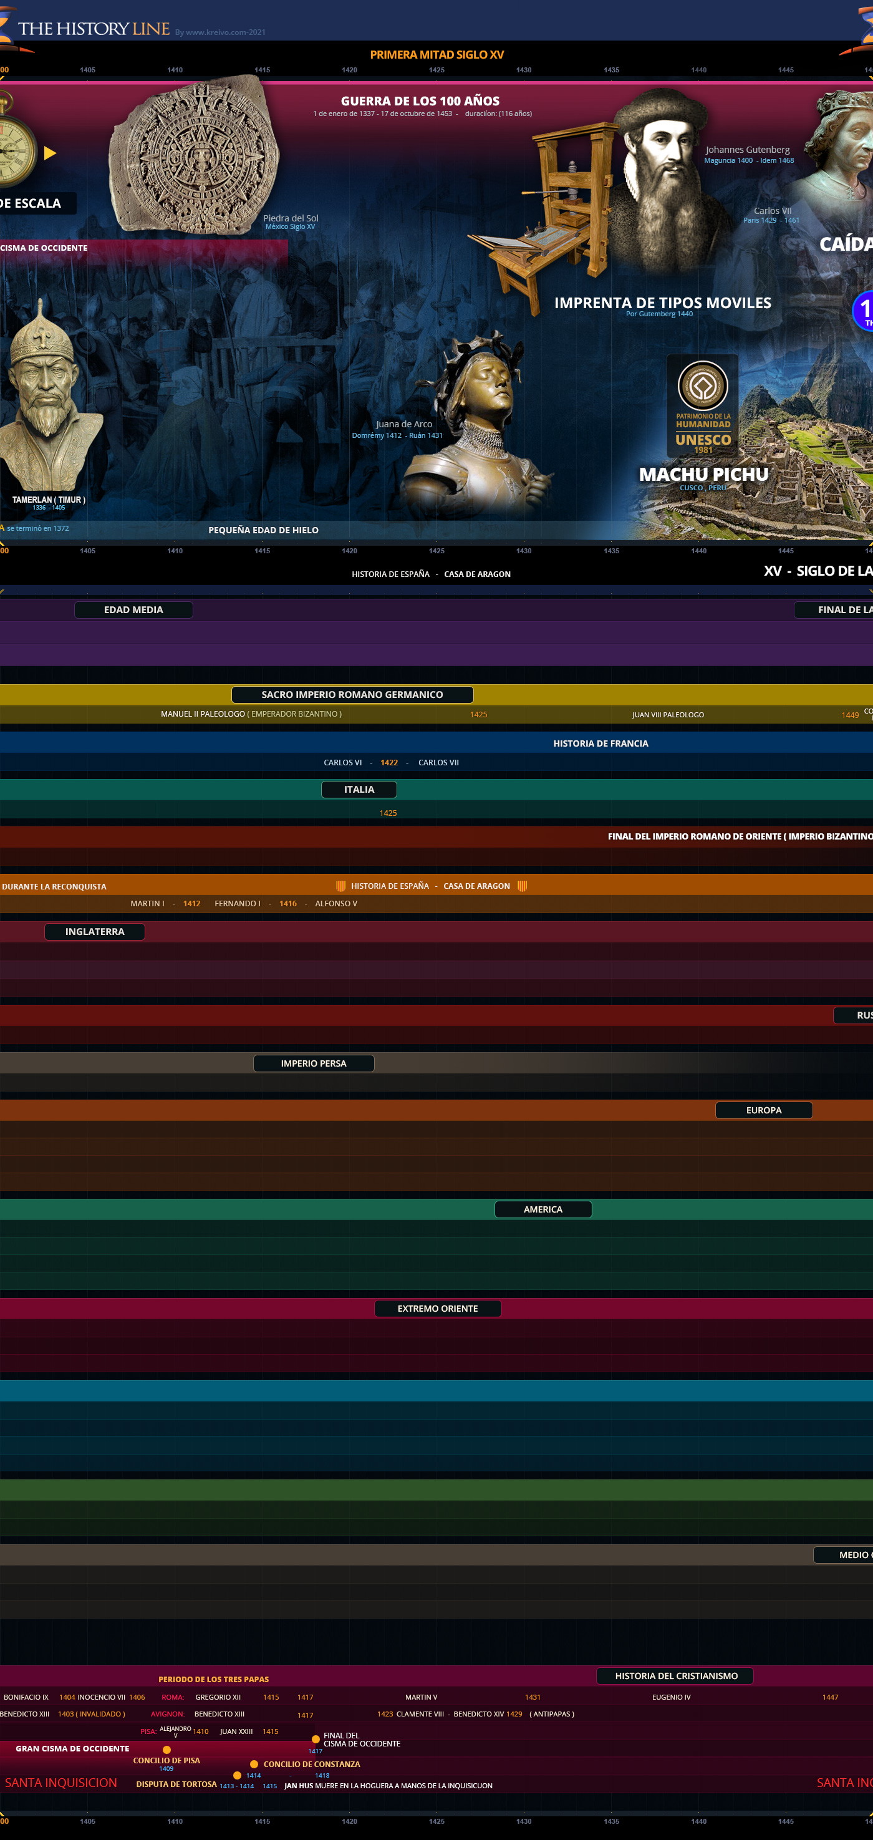Click the PRIMERA MITAD SIGLO XV heading
The height and width of the screenshot is (1840, 873).
437,54
